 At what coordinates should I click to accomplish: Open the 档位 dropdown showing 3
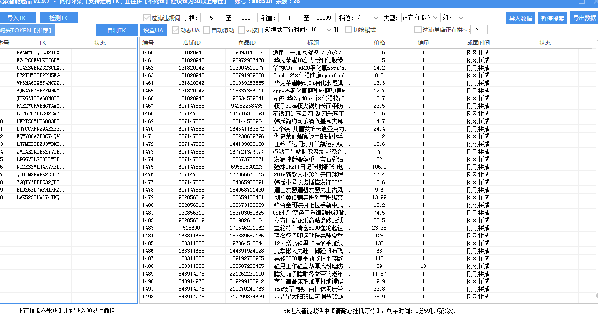click(368, 18)
